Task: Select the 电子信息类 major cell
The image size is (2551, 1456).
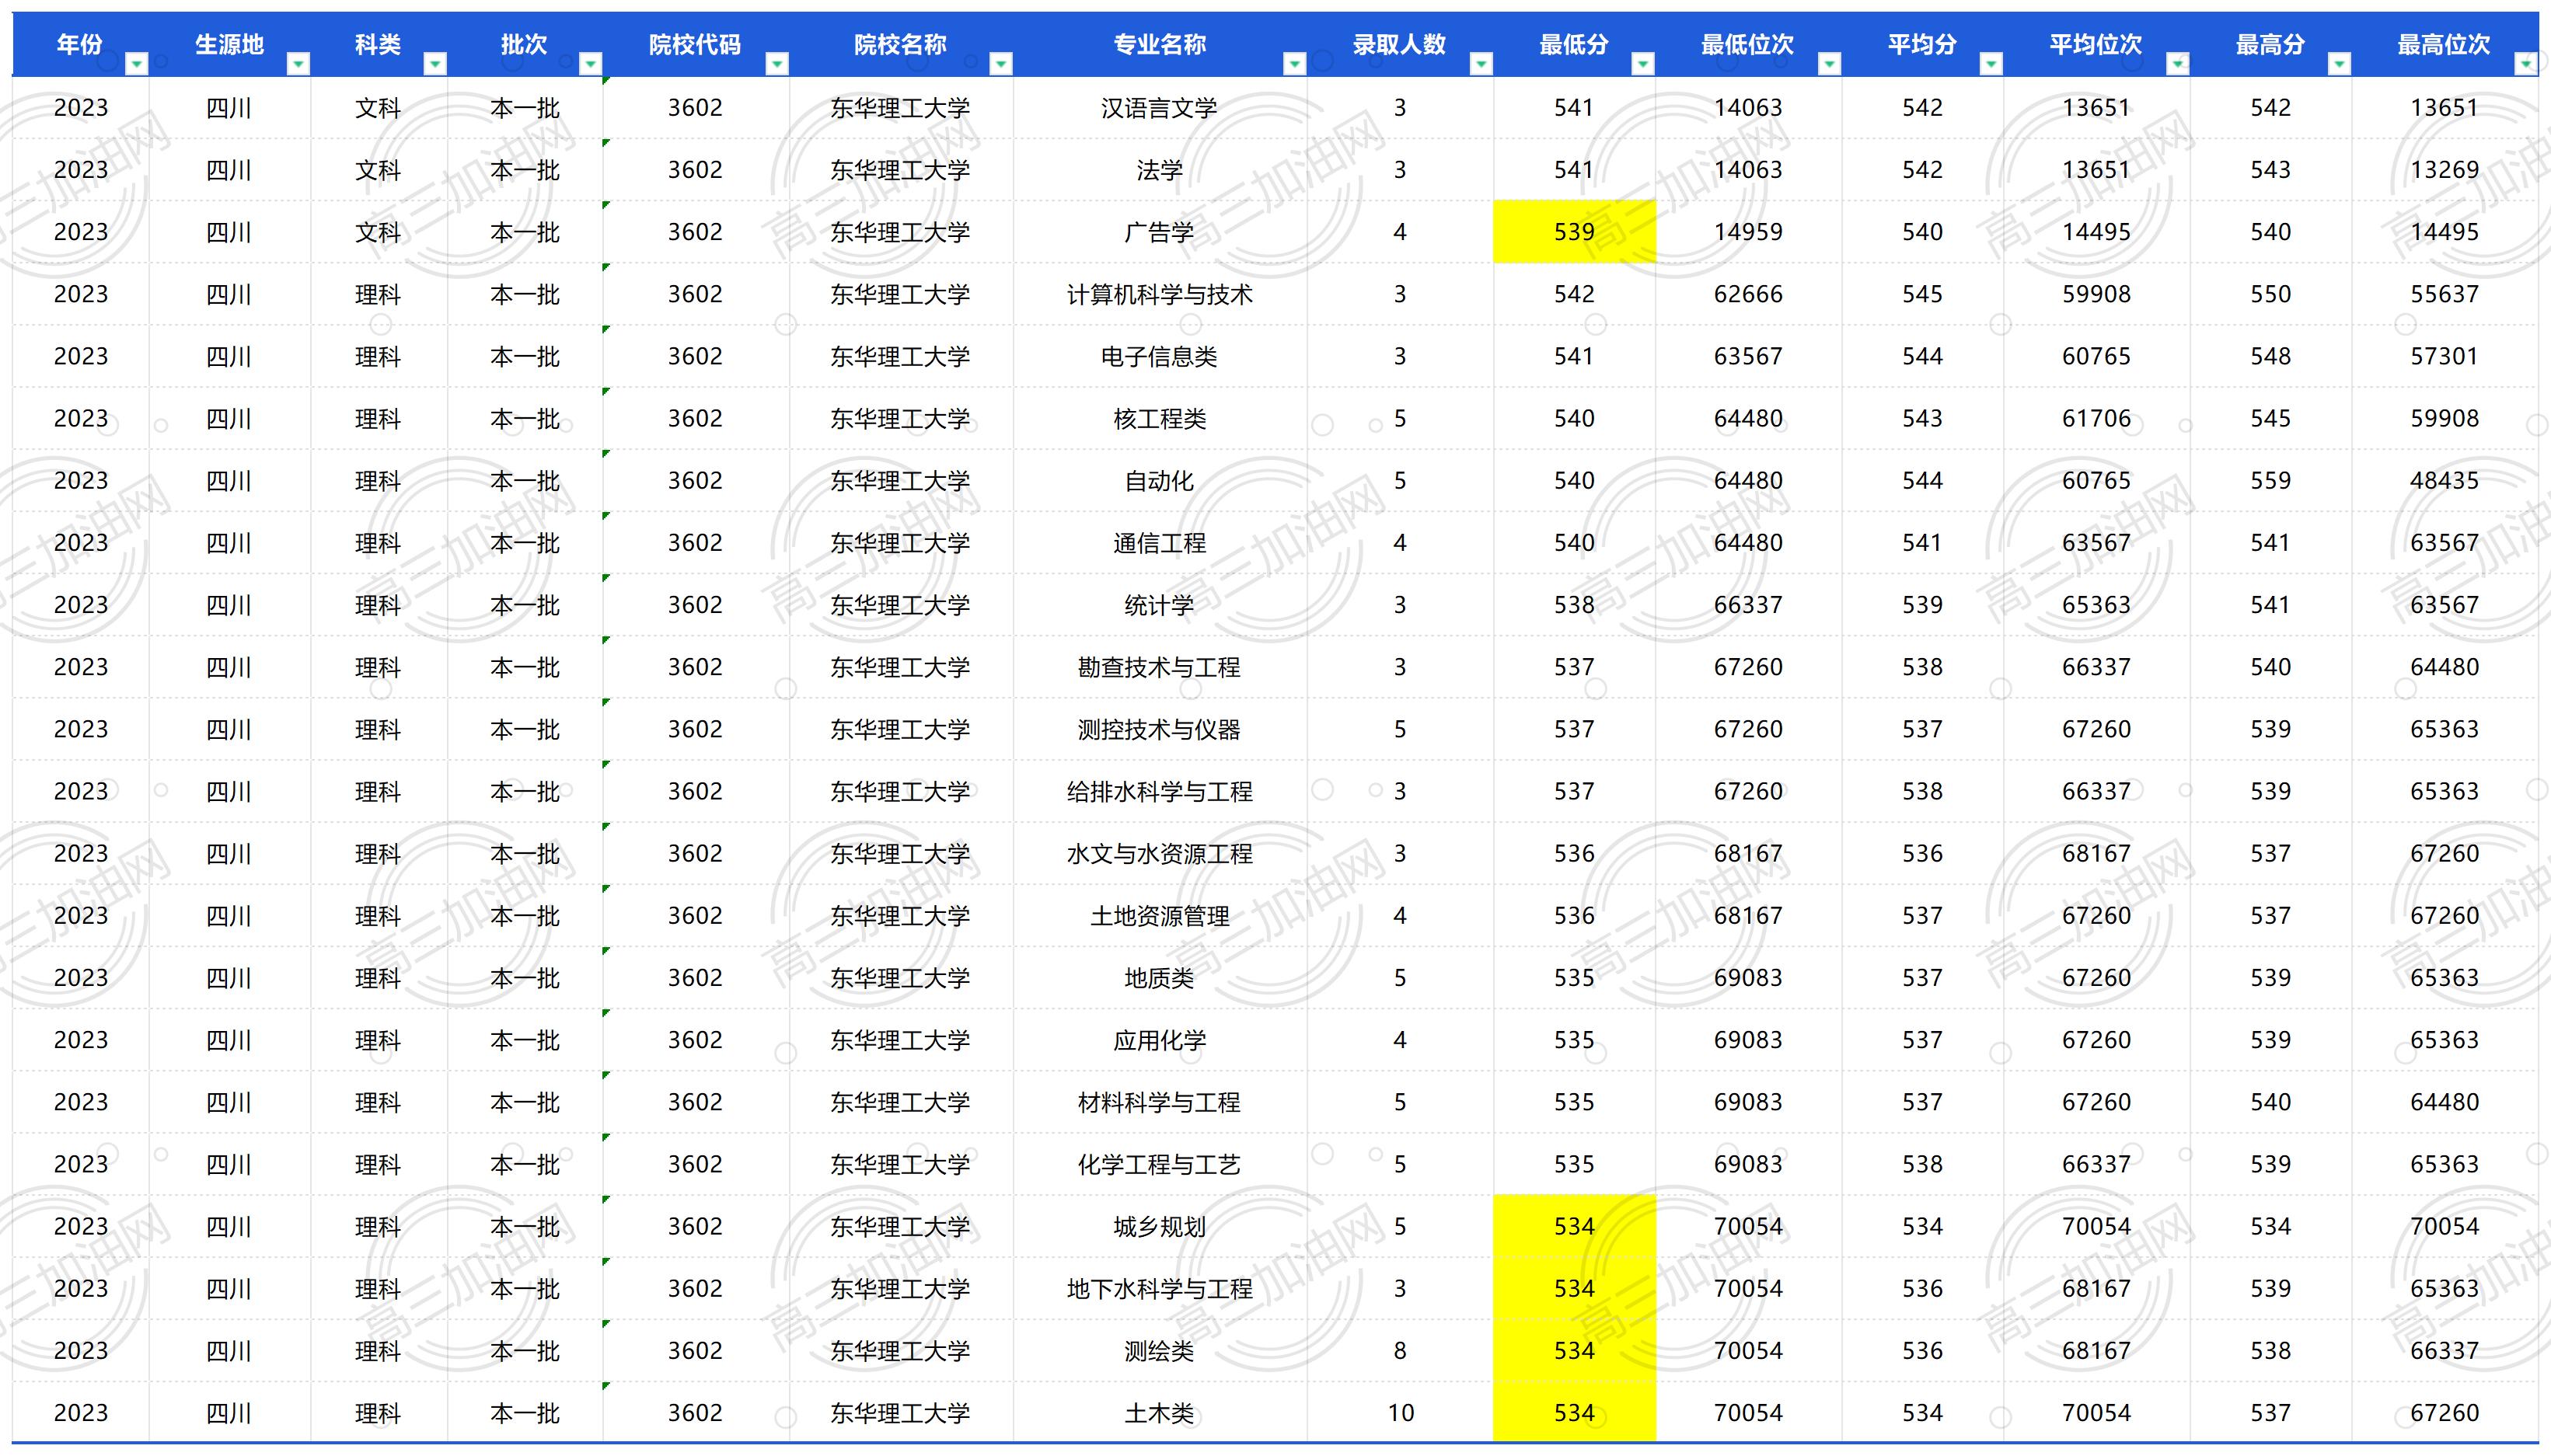Action: (1160, 356)
